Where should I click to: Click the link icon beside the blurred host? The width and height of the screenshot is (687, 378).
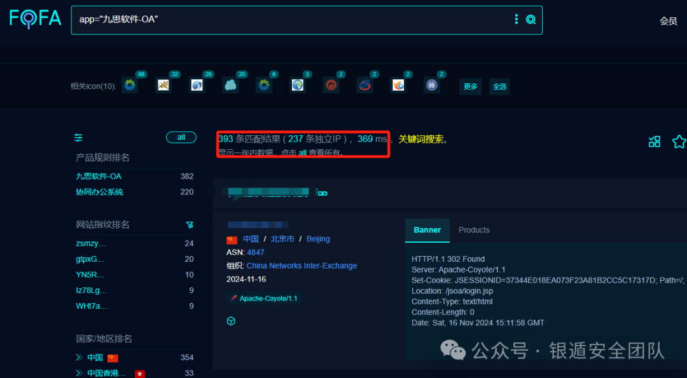323,193
